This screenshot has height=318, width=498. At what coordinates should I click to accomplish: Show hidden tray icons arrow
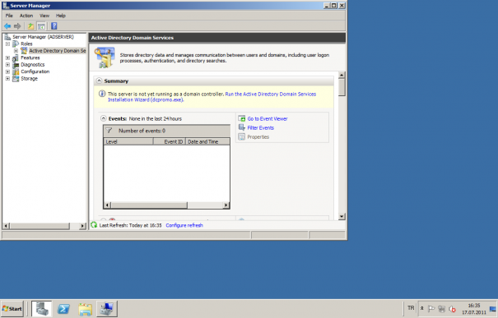point(422,308)
